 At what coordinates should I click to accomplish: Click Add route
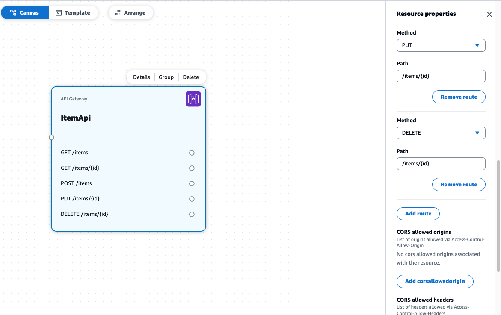418,213
